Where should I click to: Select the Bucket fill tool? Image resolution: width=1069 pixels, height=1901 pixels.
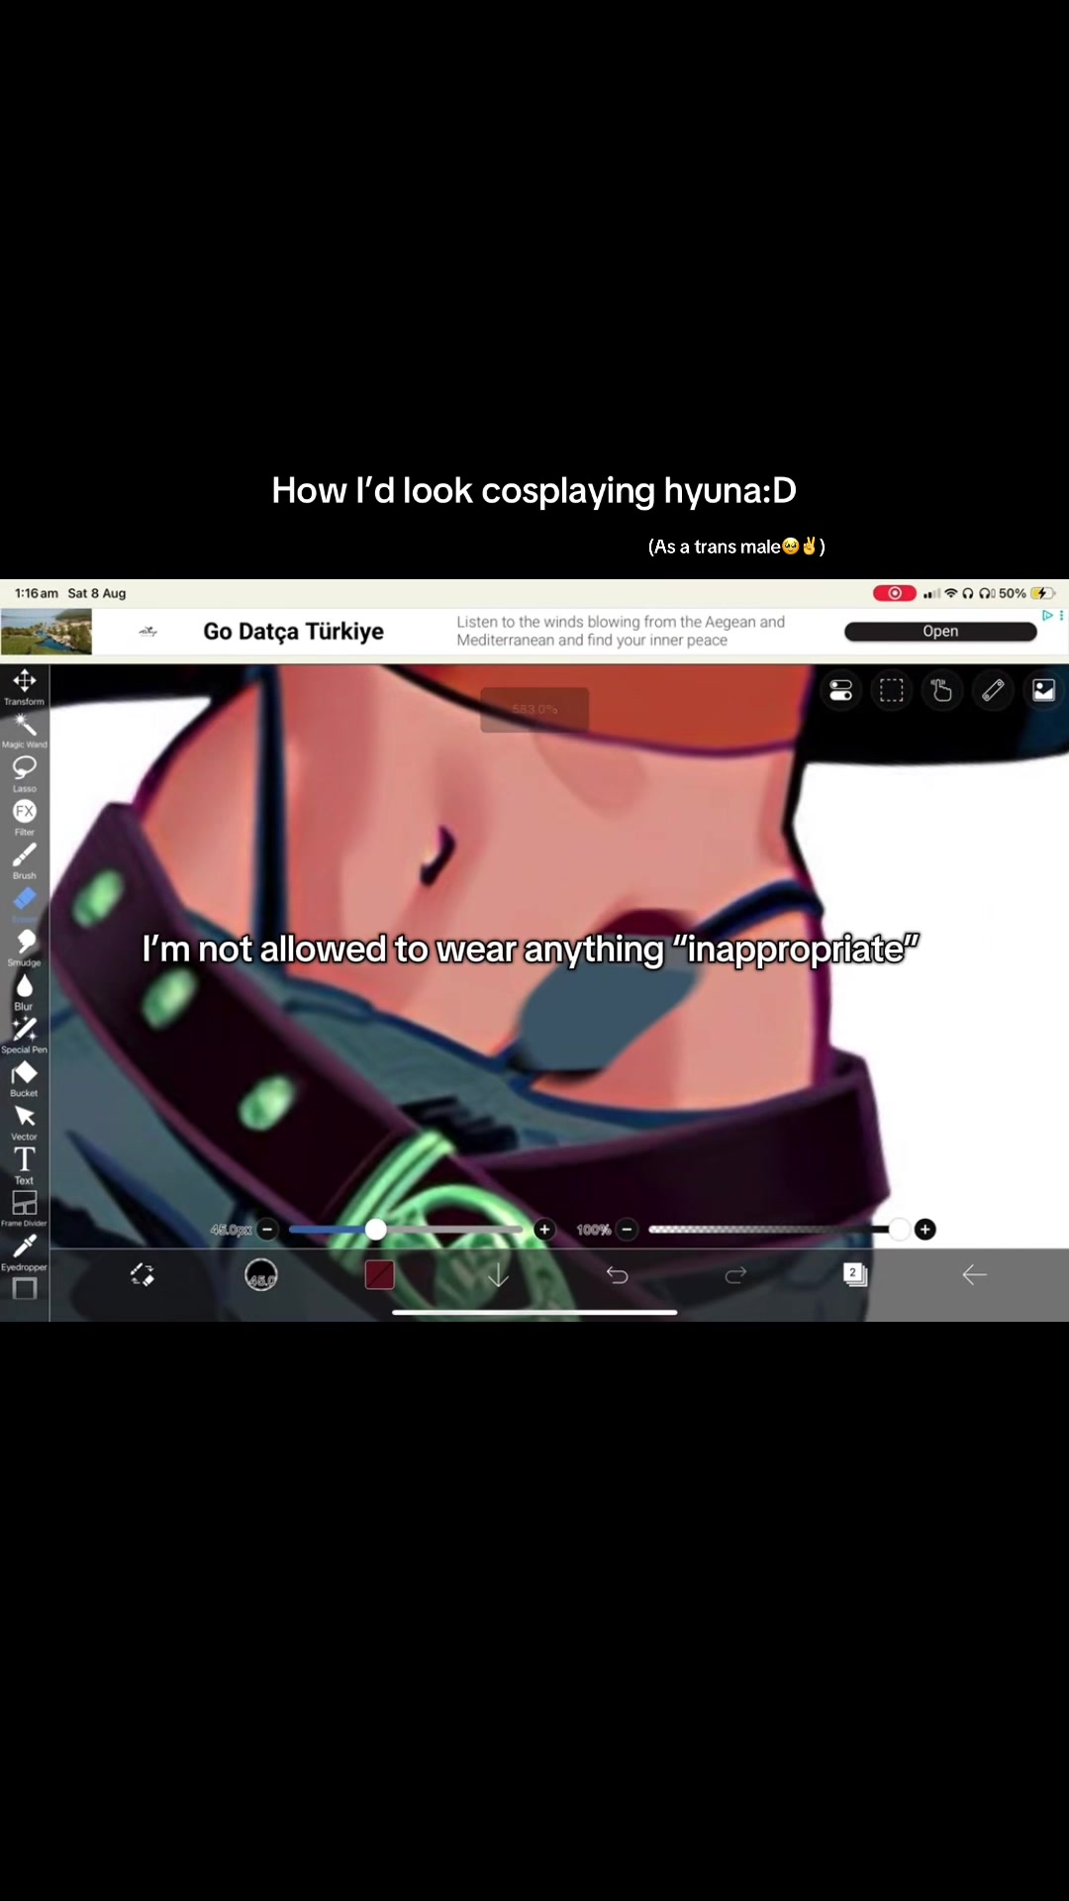25,1078
